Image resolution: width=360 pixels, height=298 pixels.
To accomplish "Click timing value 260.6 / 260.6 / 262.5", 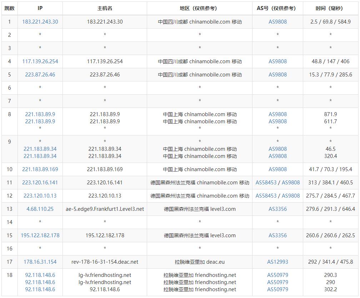I will click(x=330, y=235).
